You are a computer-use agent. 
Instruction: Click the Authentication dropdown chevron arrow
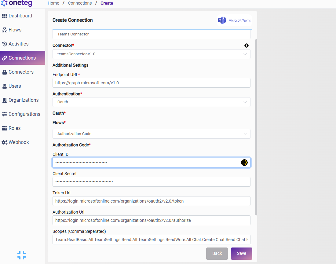point(245,102)
